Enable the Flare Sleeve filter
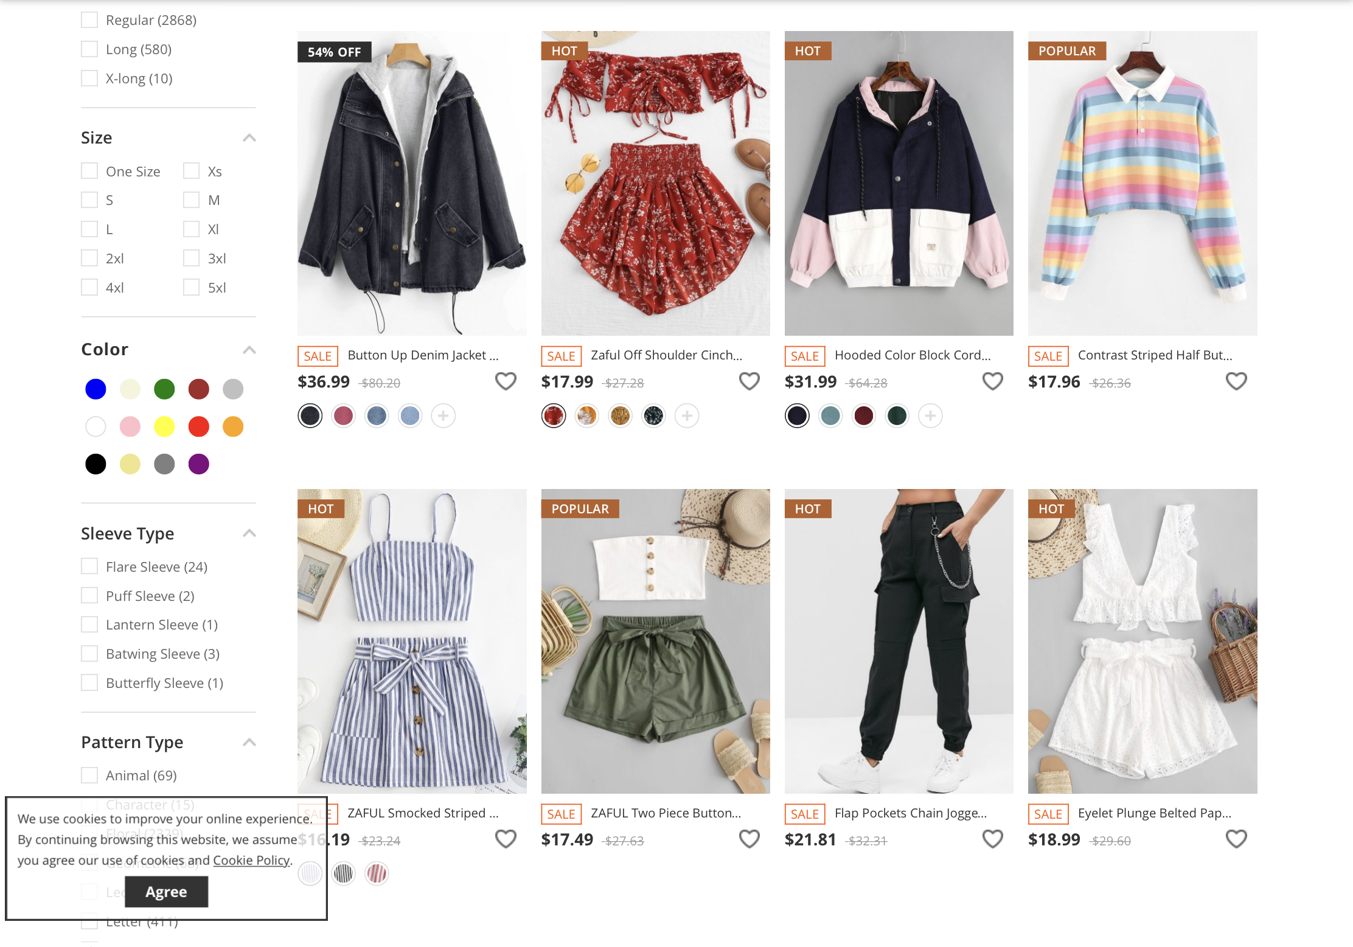The width and height of the screenshot is (1353, 947). coord(89,566)
